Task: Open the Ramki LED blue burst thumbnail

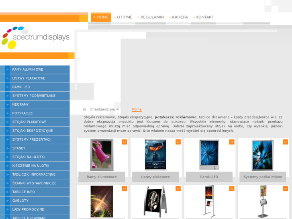Action: point(209,155)
